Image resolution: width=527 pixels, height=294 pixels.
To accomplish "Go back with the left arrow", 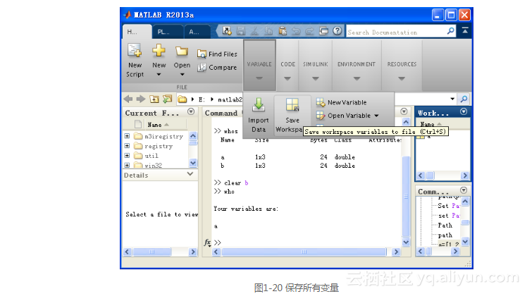I will pos(128,99).
